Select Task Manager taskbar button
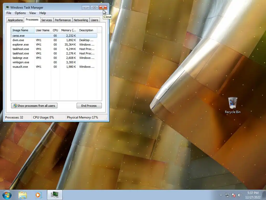266x200 pixels. pos(55,195)
